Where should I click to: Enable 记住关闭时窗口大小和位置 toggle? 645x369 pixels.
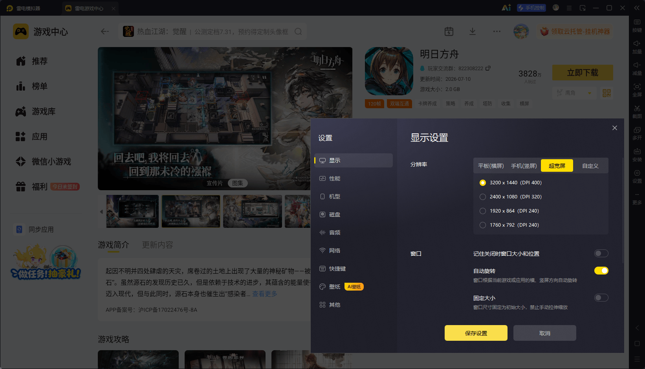(601, 253)
